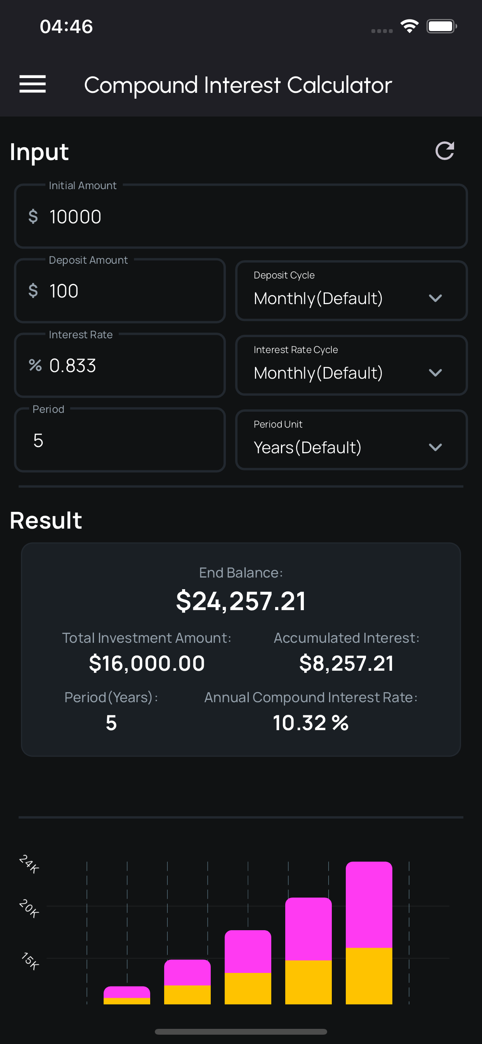Tap the dollar sign in Deposit Amount

33,291
